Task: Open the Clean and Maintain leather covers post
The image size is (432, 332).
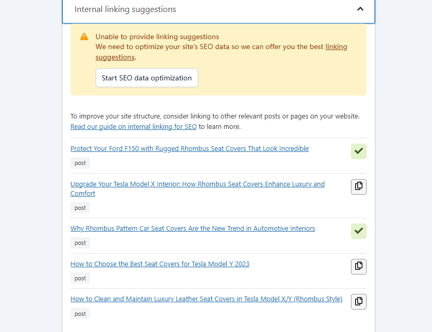Action: tap(206, 299)
